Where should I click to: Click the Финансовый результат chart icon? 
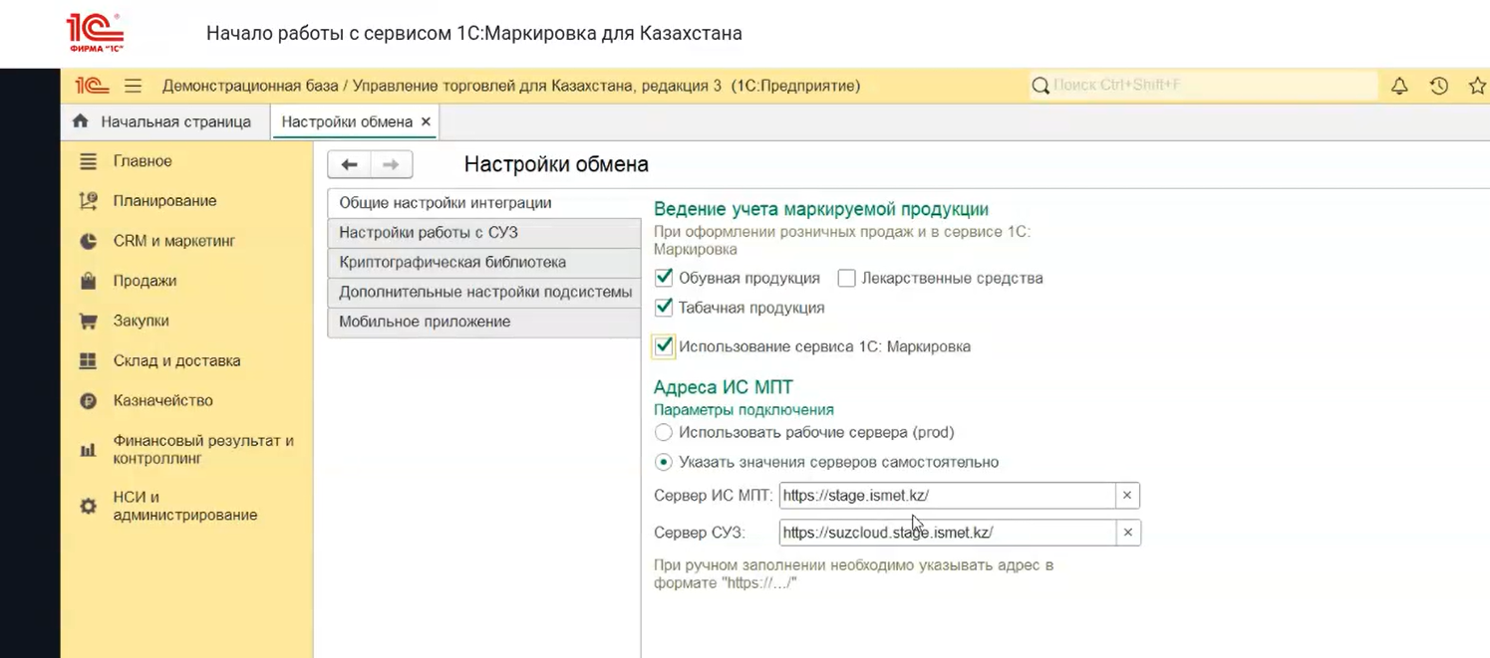pyautogui.click(x=89, y=450)
